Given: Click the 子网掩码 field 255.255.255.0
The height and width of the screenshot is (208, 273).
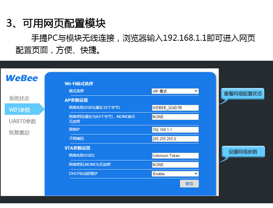Looking at the screenshot, I should coord(175,139).
